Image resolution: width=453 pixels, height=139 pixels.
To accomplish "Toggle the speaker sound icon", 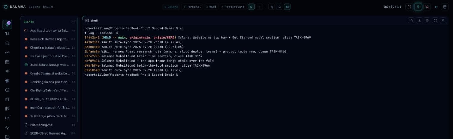I will click(436, 7).
